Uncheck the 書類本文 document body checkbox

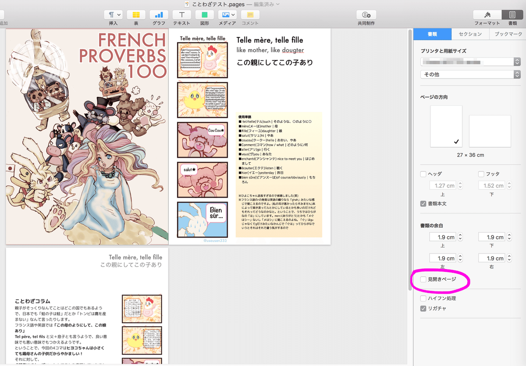tap(423, 203)
